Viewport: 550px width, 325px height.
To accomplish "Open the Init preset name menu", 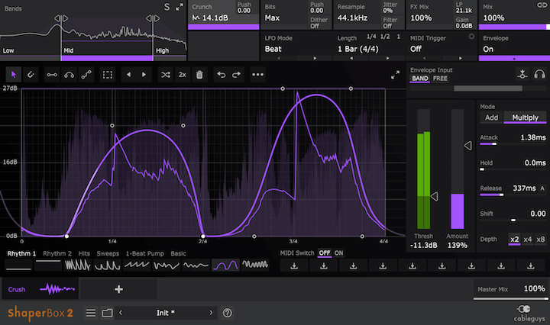I will (x=166, y=313).
